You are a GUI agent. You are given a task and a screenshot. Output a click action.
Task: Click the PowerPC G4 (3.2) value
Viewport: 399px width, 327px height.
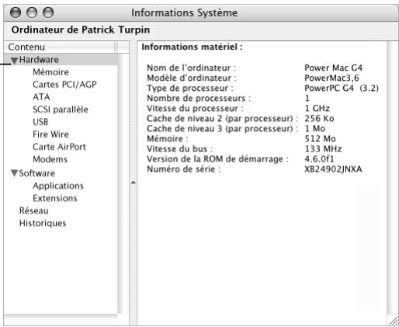click(x=342, y=88)
